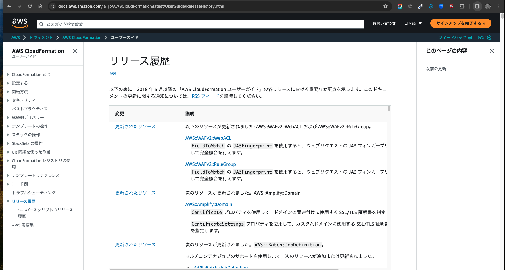The height and width of the screenshot is (270, 505).
Task: Expand the 'Git 同期を使った作業' section
Action: [x=8, y=152]
